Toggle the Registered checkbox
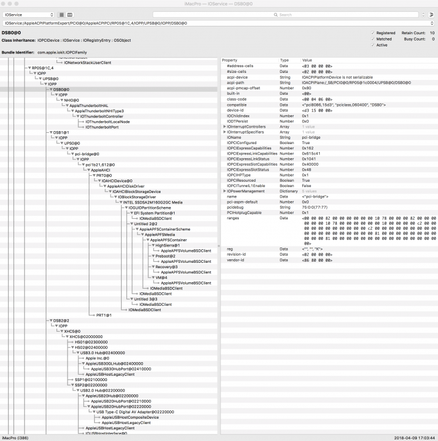The width and height of the screenshot is (438, 441). (373, 33)
